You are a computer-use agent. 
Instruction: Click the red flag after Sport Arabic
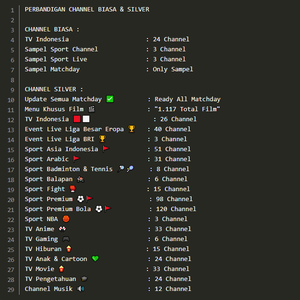[x=77, y=159]
